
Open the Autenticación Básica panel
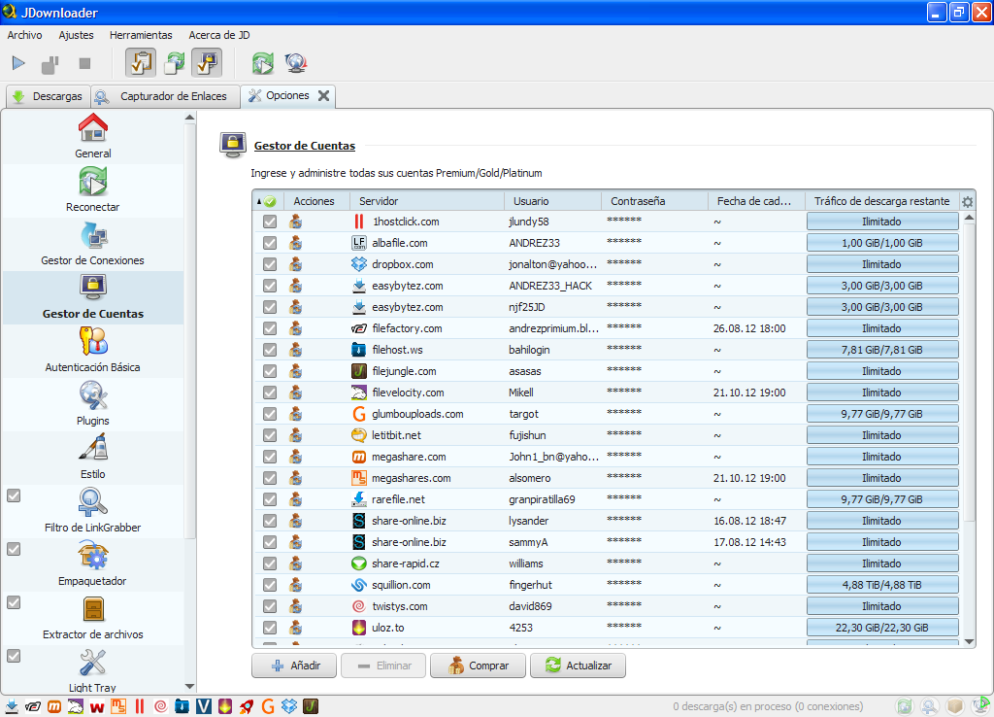(x=93, y=350)
